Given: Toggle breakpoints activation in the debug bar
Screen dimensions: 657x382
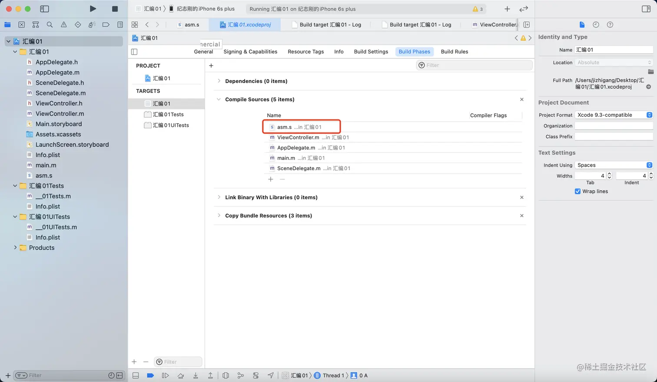Looking at the screenshot, I should click(x=150, y=375).
